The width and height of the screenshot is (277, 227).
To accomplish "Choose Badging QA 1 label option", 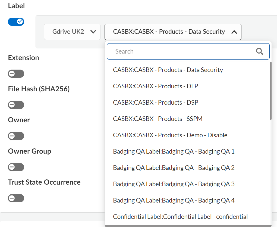I will pos(174,151).
